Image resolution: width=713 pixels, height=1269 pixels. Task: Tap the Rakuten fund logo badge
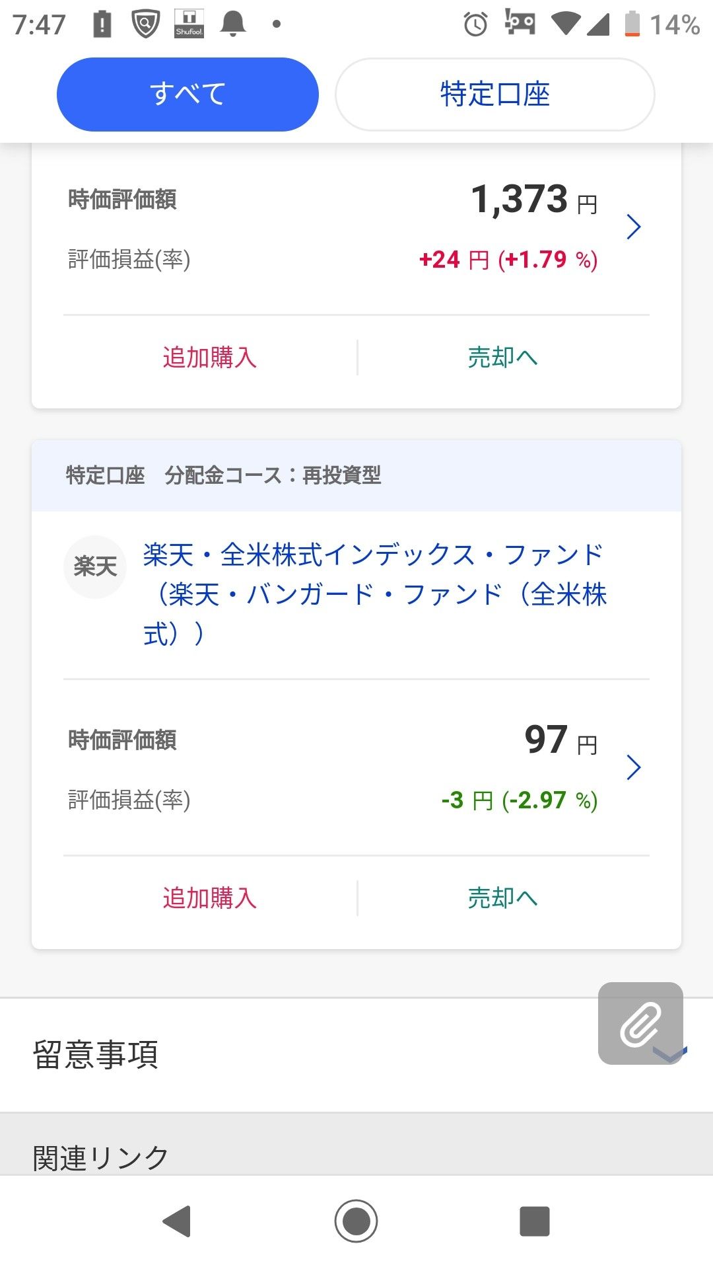pos(95,566)
